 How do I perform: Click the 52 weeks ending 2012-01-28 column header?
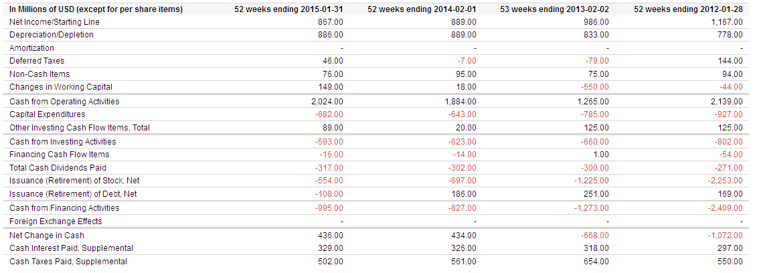688,9
